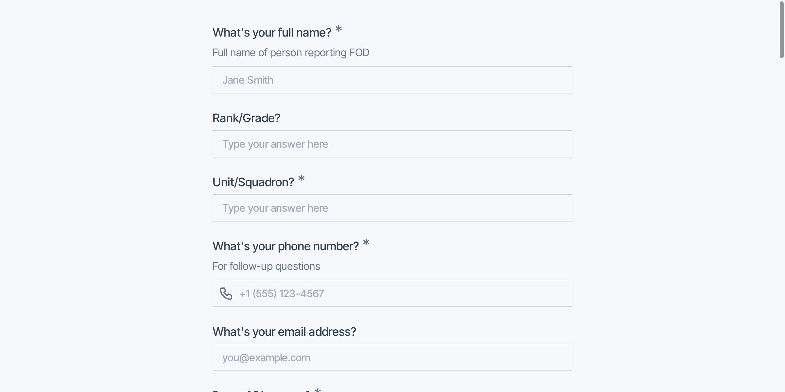
Task: Click the phone handset icon
Action: pyautogui.click(x=226, y=293)
